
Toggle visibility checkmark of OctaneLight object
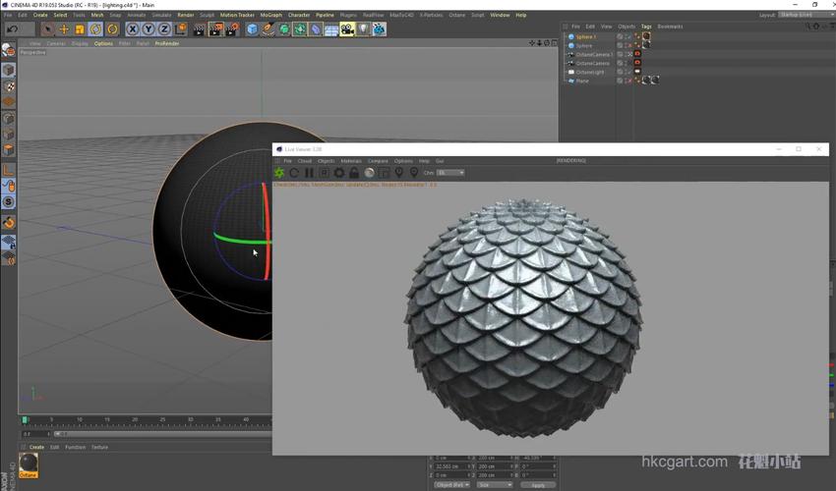[627, 72]
